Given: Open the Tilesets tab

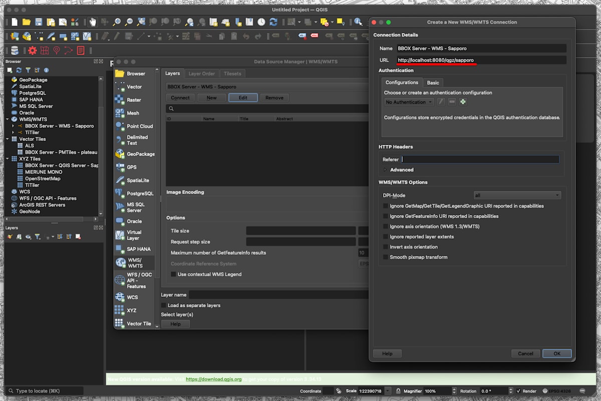Looking at the screenshot, I should point(232,74).
